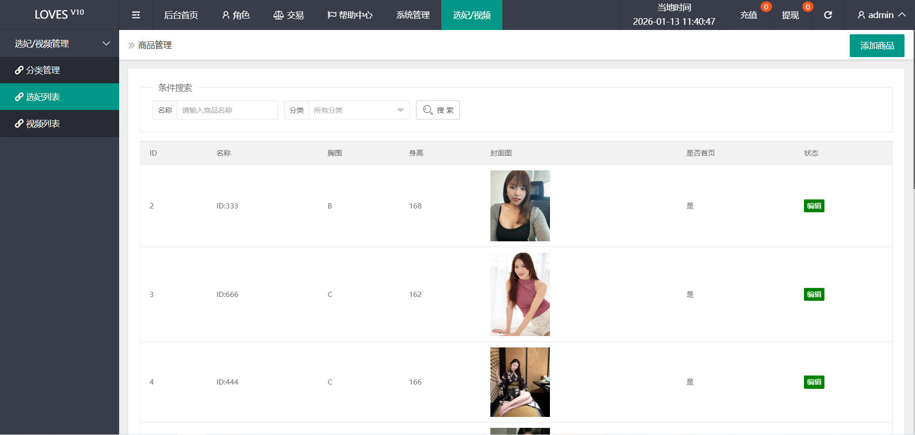Screen dimensions: 915x435
Task: Click the hamburger menu collapse icon
Action: 136,15
